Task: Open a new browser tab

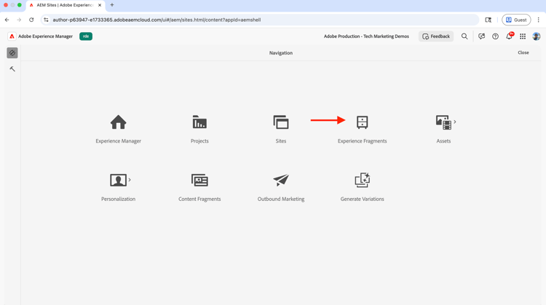Action: point(112,5)
